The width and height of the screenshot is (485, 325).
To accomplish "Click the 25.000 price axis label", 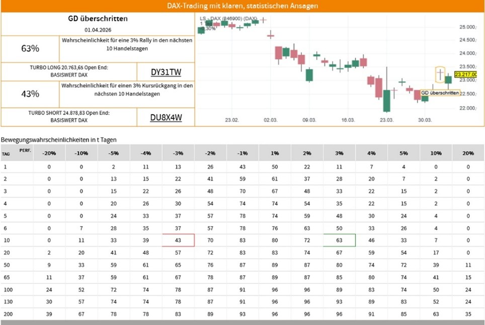I will pyautogui.click(x=467, y=27).
